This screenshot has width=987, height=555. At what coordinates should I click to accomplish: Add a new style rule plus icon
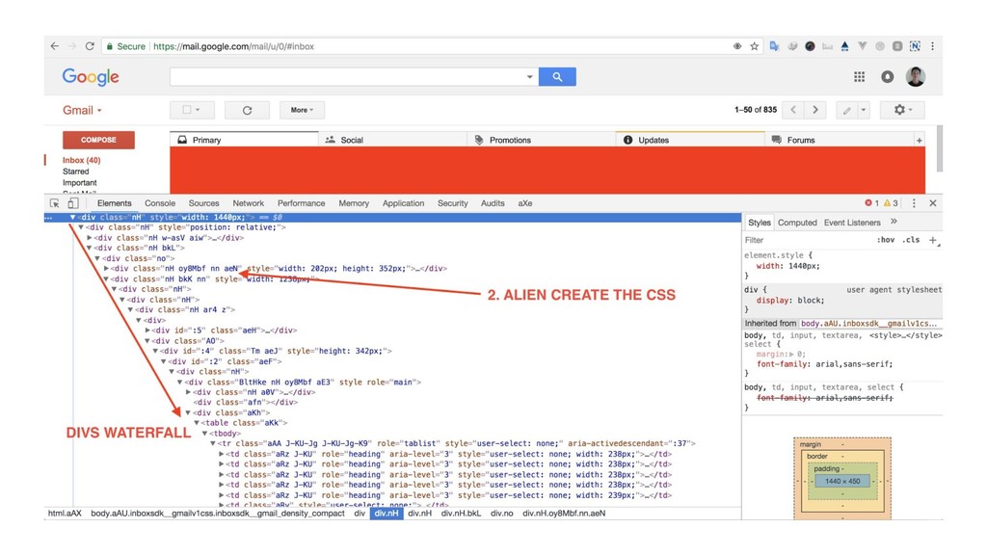click(933, 240)
